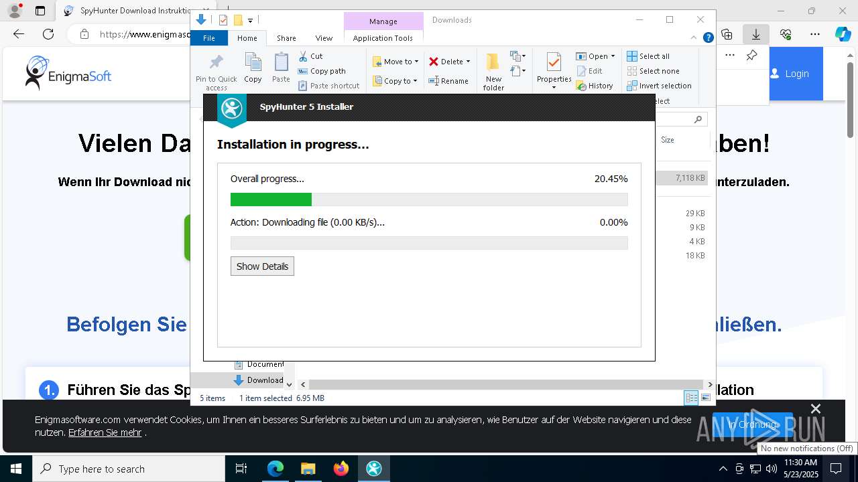Select Downloads in Explorer navigation pane

[258, 380]
